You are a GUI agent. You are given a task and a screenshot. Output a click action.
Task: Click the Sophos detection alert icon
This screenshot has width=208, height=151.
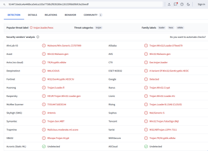[x=146, y=113]
